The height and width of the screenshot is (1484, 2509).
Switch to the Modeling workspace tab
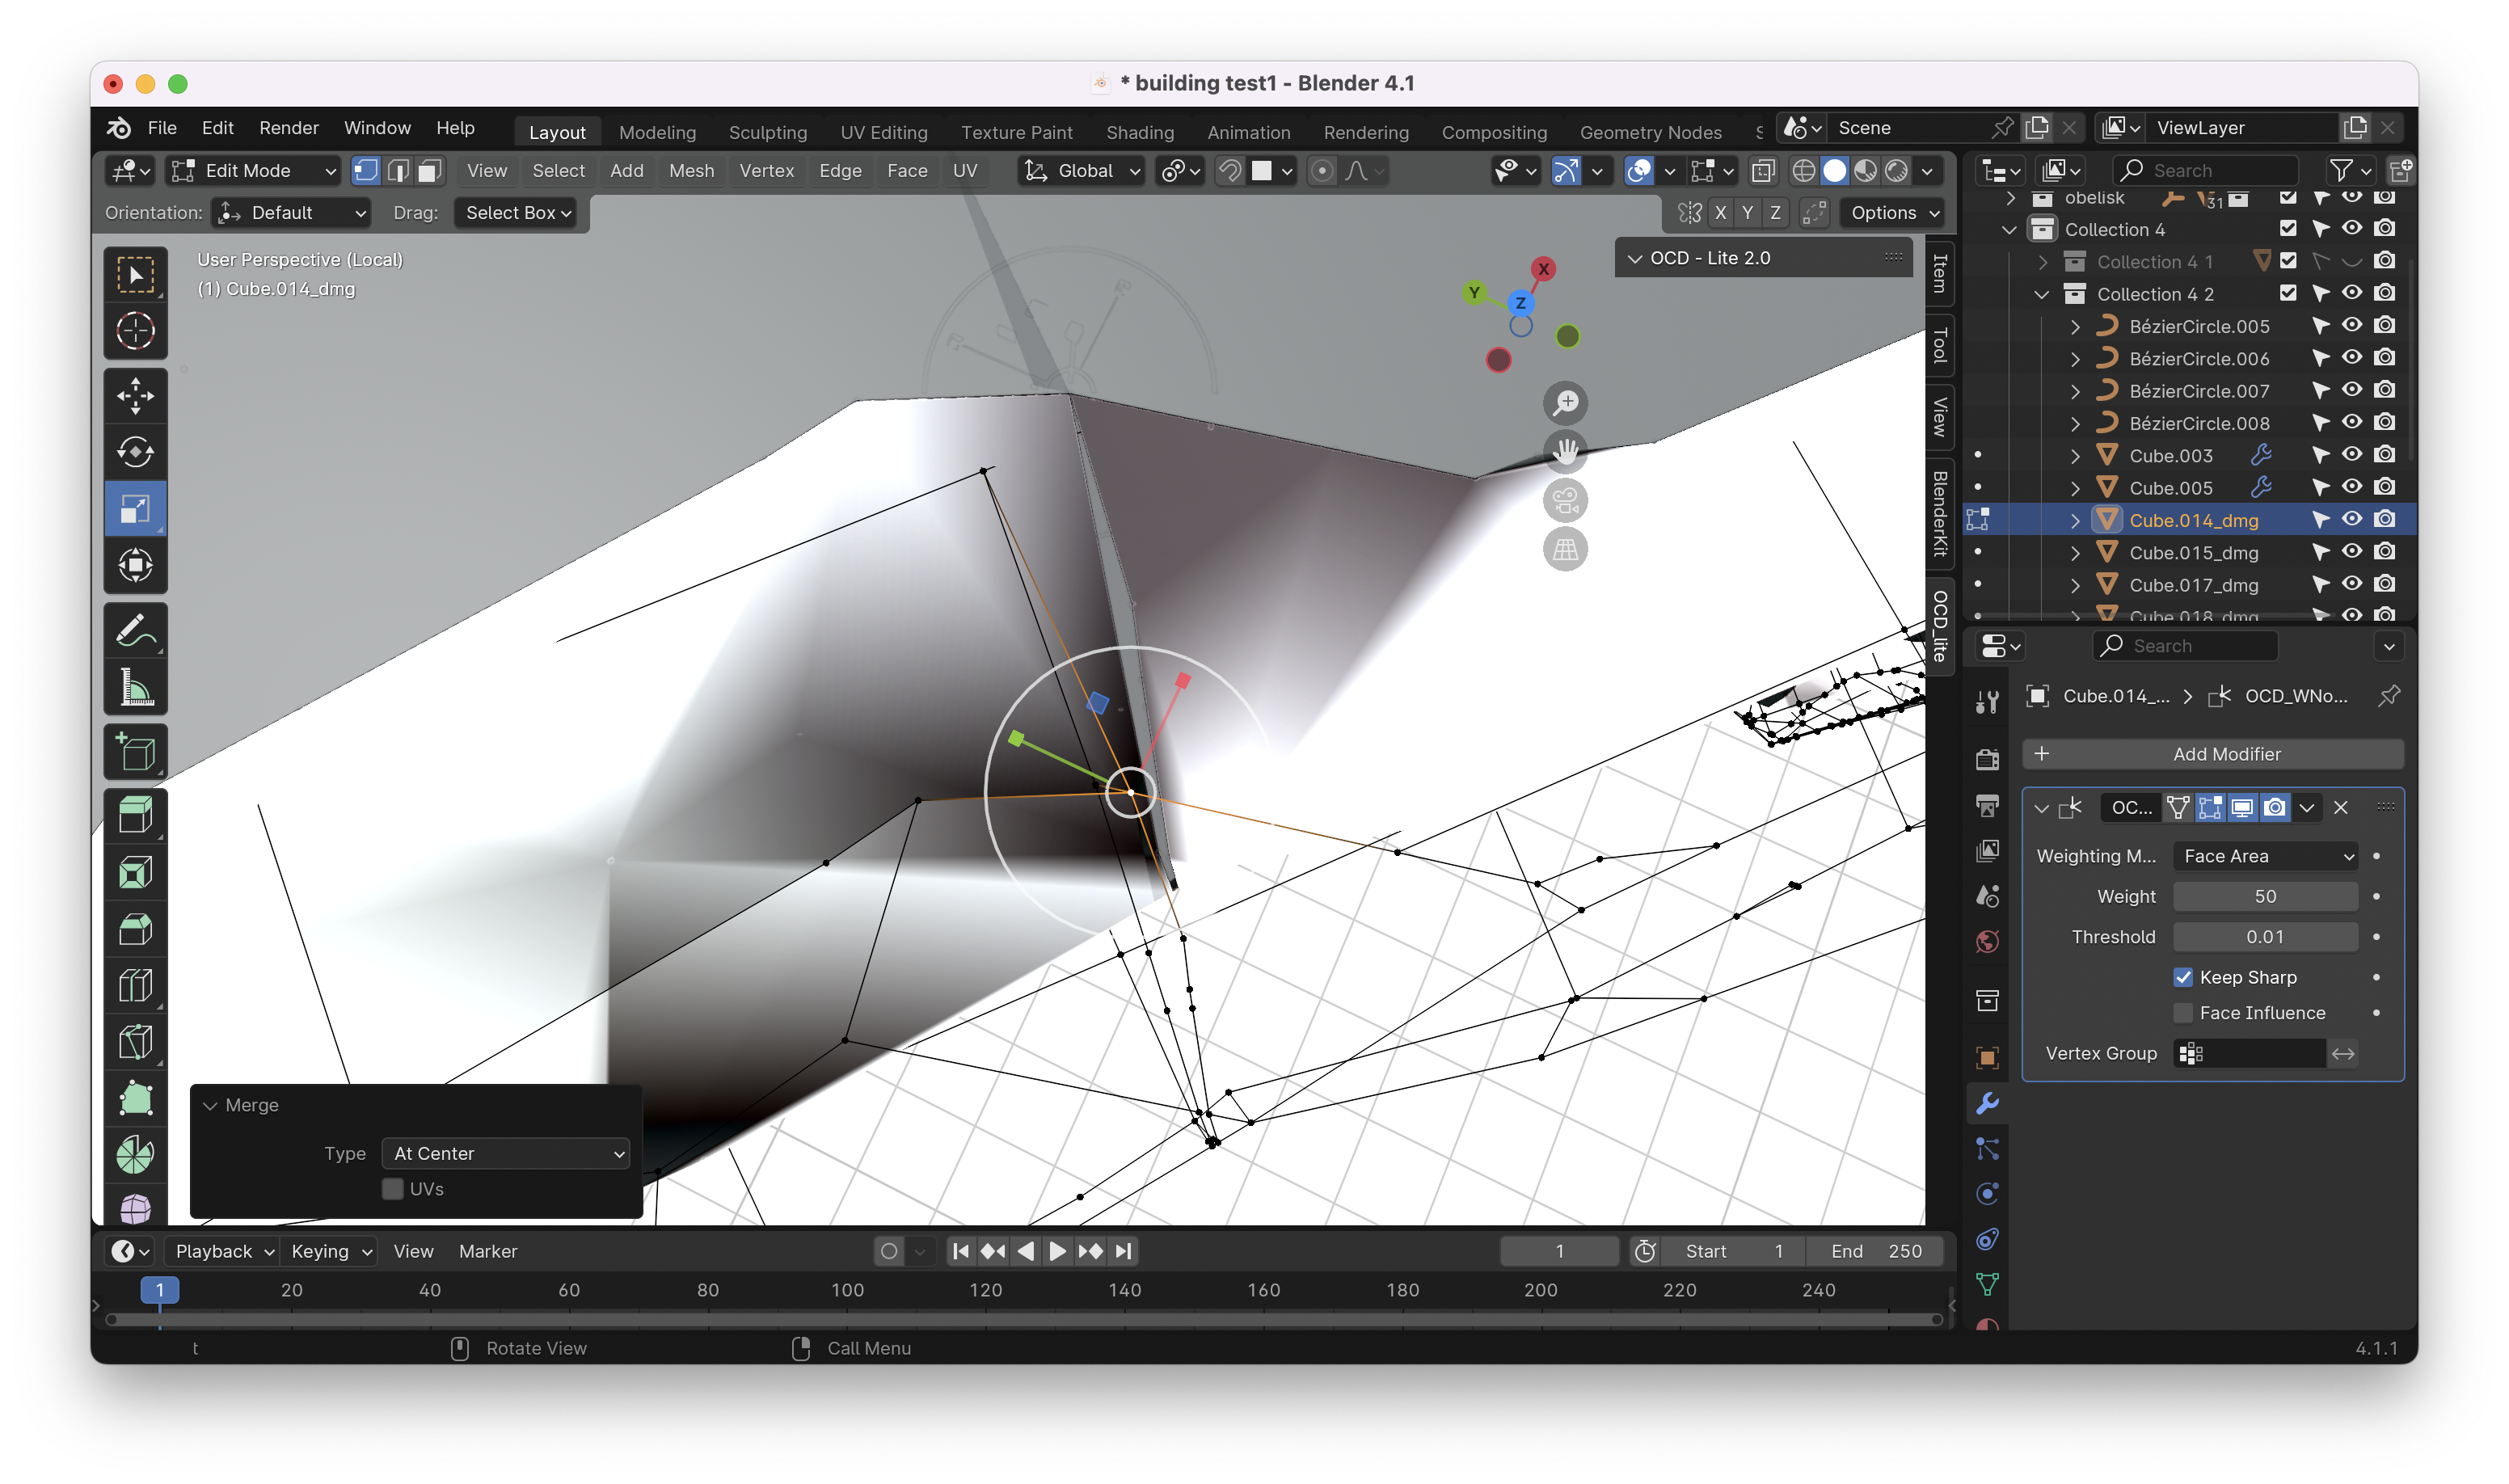657,132
